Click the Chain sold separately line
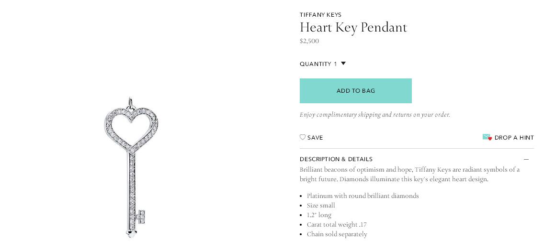Viewport: 555px width, 251px height. tap(337, 234)
